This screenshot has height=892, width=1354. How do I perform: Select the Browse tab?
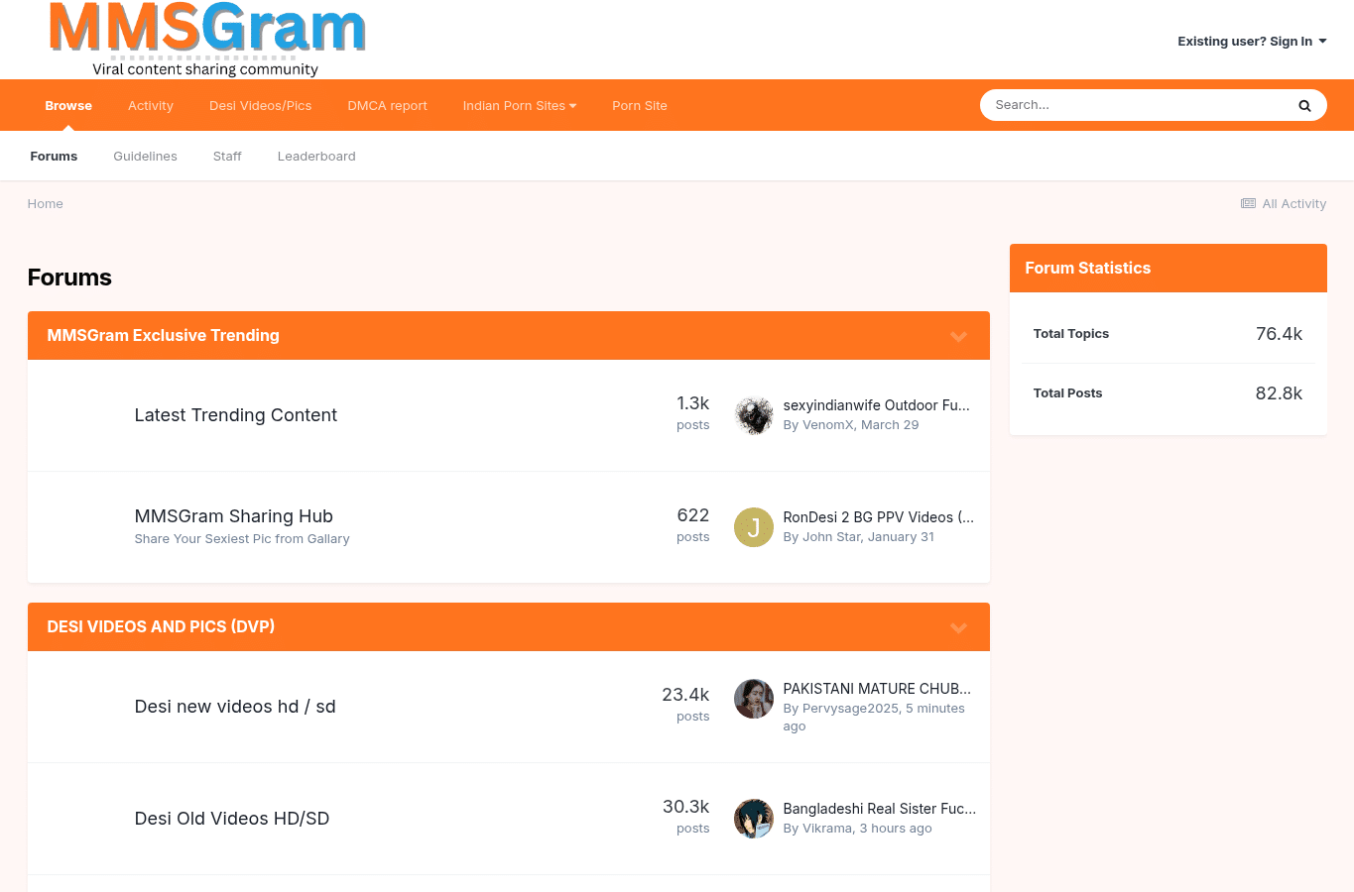click(68, 106)
